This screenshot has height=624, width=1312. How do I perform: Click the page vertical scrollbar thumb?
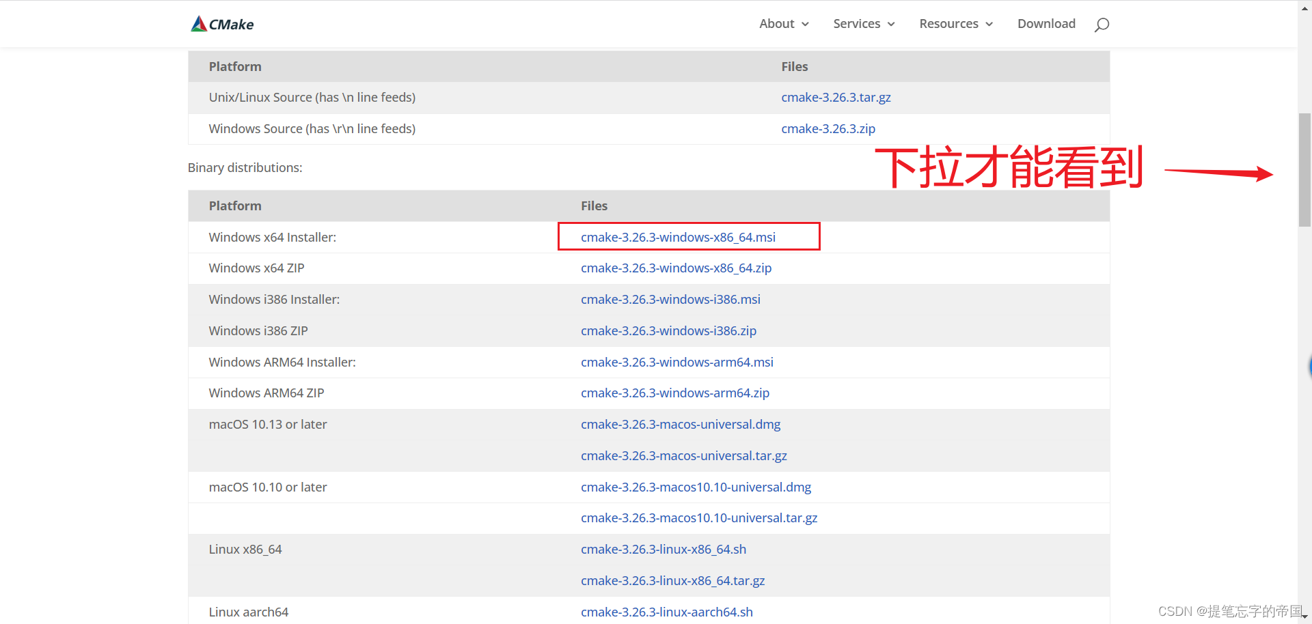pyautogui.click(x=1304, y=169)
